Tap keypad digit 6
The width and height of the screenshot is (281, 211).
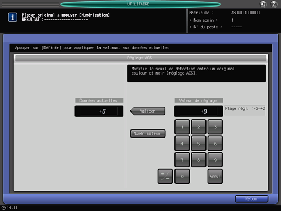click(x=215, y=144)
